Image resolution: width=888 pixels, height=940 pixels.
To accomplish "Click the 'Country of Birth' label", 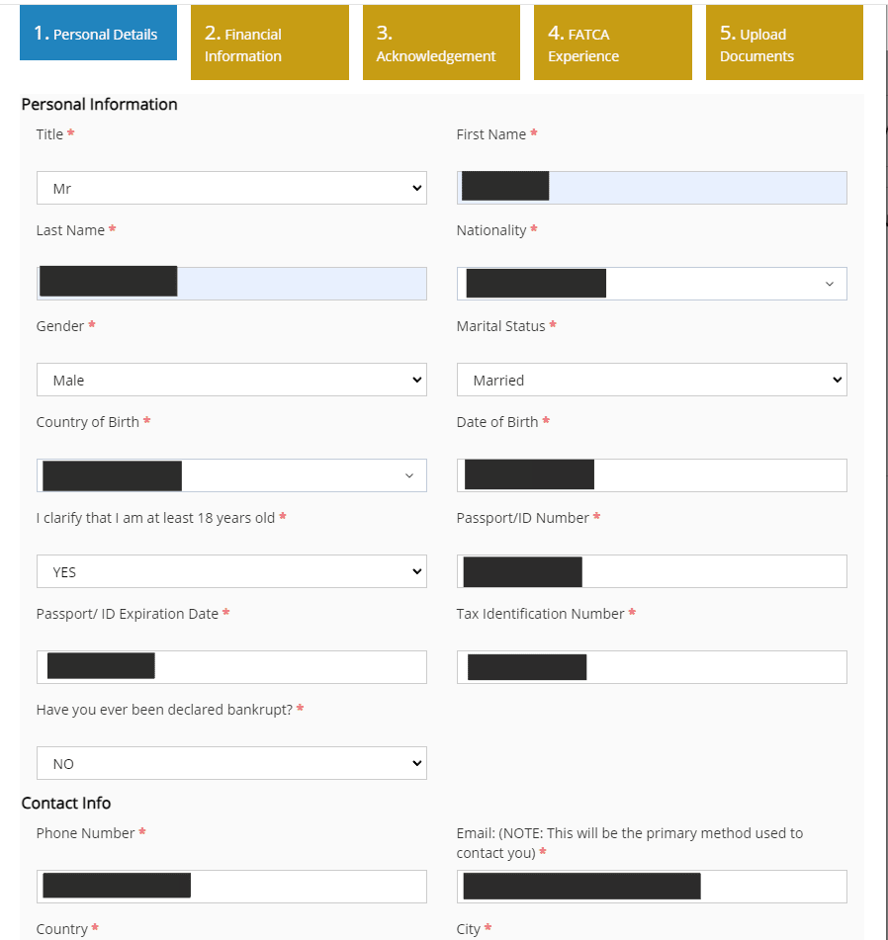I will point(88,422).
